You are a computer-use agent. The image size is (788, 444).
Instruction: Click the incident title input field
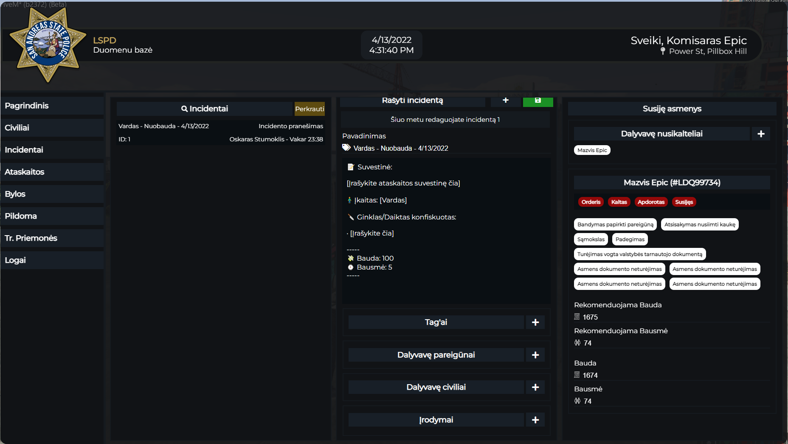[446, 148]
